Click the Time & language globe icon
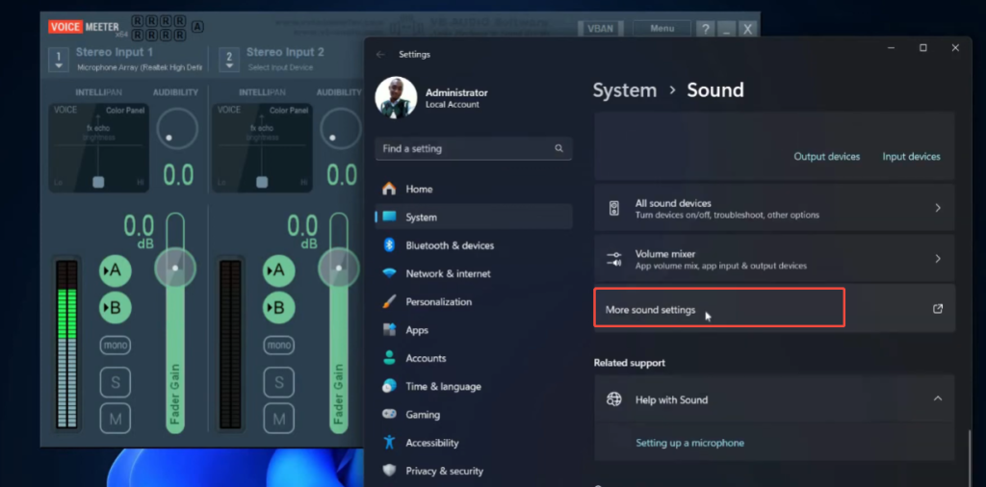 [389, 386]
